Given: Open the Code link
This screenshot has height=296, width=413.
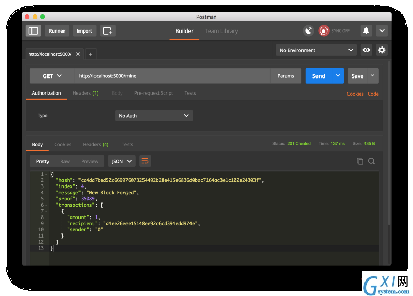Looking at the screenshot, I should (x=373, y=94).
